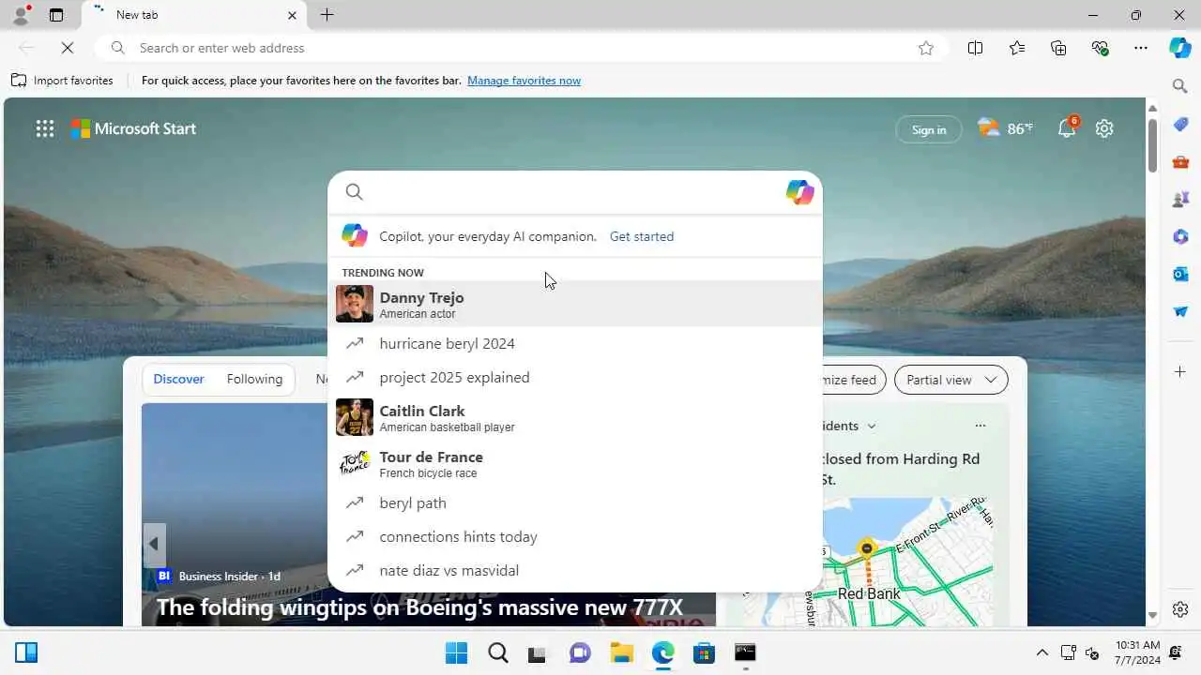Open the Windows Start button
Screen dimensions: 1201x675
click(456, 652)
